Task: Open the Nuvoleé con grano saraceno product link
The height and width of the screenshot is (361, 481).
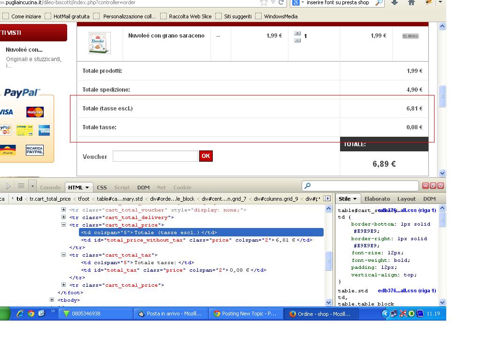Action: point(166,36)
